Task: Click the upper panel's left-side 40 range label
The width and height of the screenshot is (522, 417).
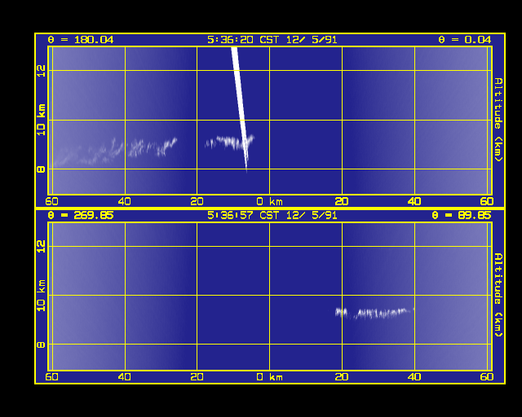Action: click(125, 201)
